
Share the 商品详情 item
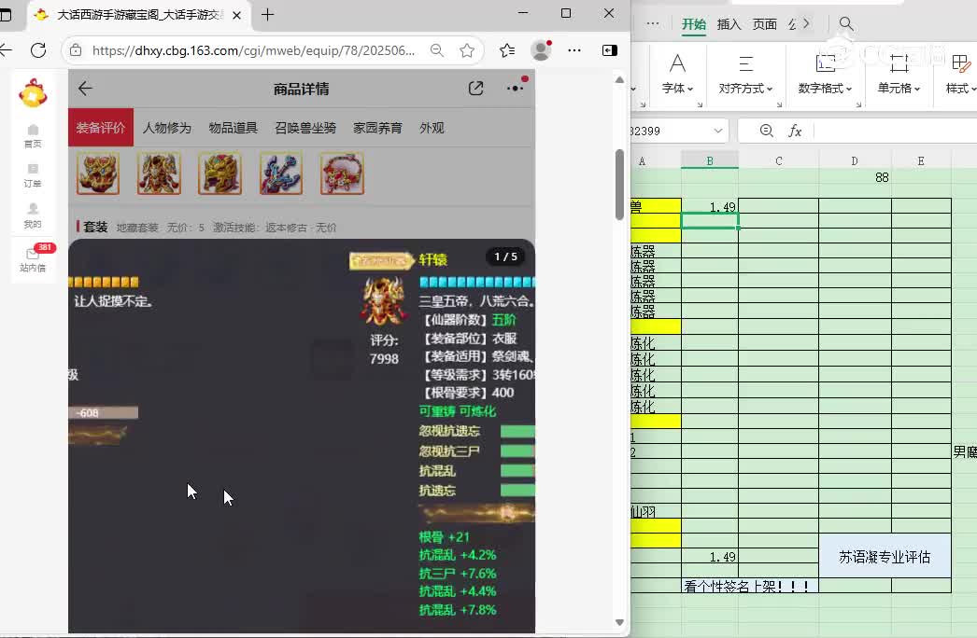click(476, 89)
